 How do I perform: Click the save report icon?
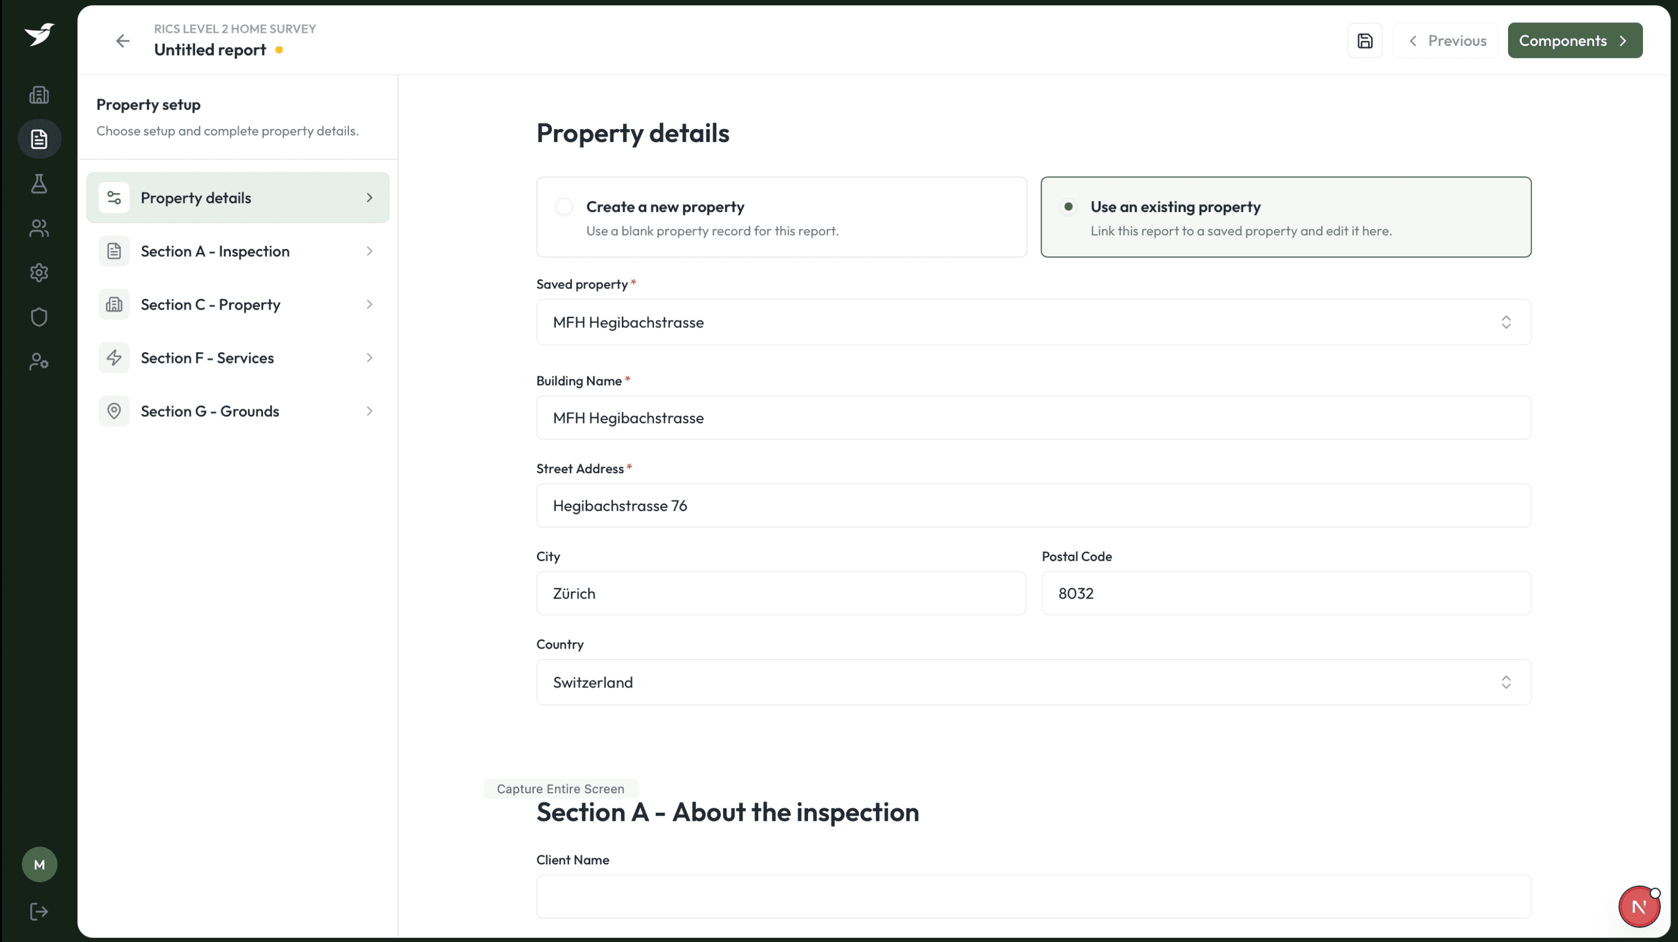coord(1364,40)
